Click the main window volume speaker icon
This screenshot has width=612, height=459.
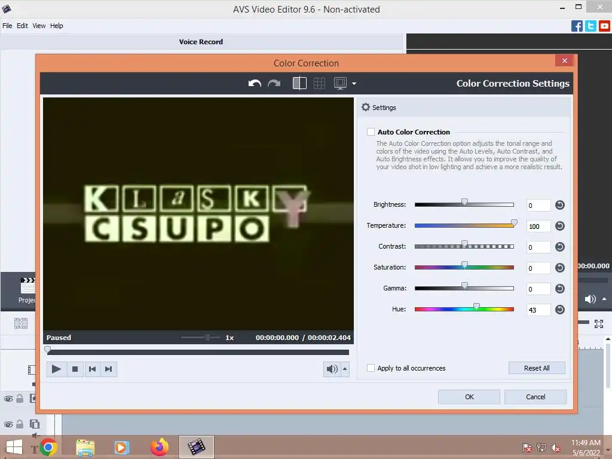click(x=590, y=299)
